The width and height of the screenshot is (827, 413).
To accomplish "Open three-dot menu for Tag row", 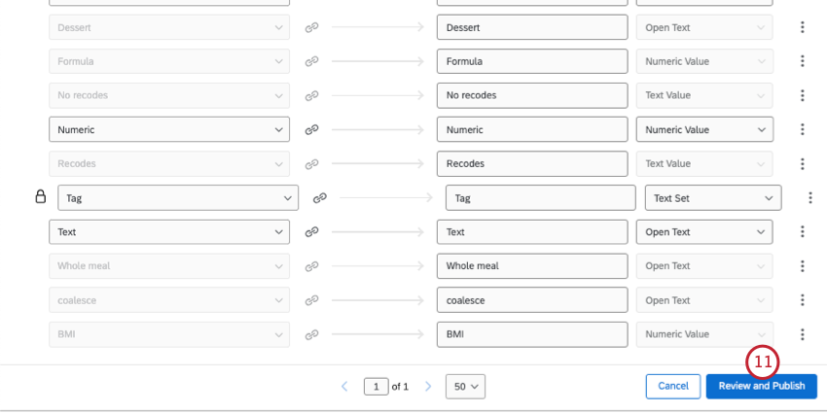I will pos(810,197).
